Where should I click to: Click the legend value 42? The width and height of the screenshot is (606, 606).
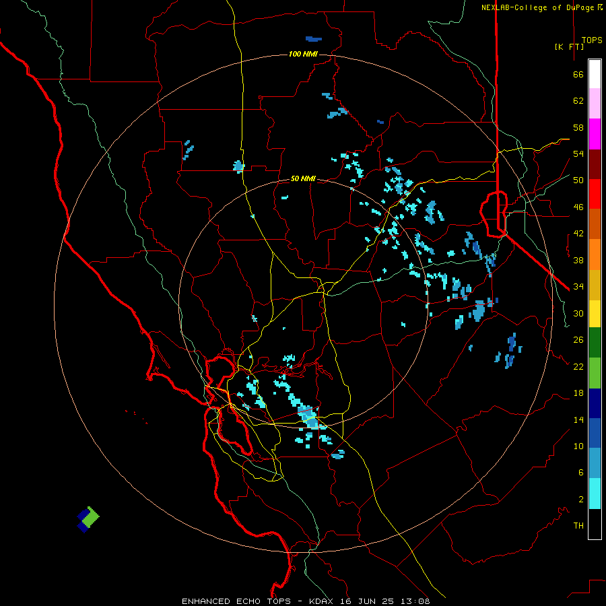(578, 234)
